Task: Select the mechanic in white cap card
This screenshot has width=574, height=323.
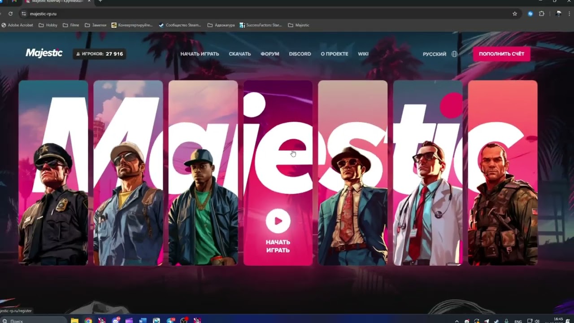Action: tap(128, 173)
